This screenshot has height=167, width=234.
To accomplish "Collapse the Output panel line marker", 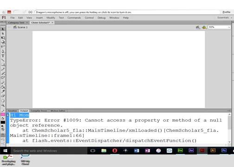I will (7, 115).
